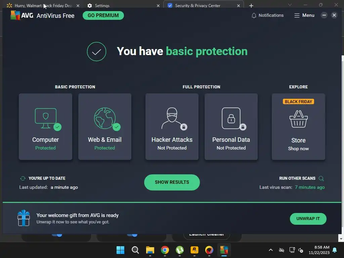Click the SHOW RESULTS button
The image size is (344, 258).
[x=172, y=182]
